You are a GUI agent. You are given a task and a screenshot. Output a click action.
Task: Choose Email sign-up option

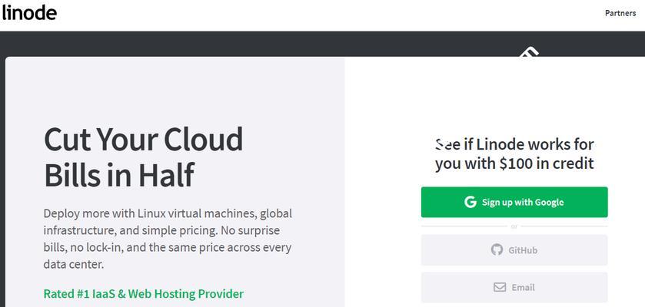pos(514,287)
